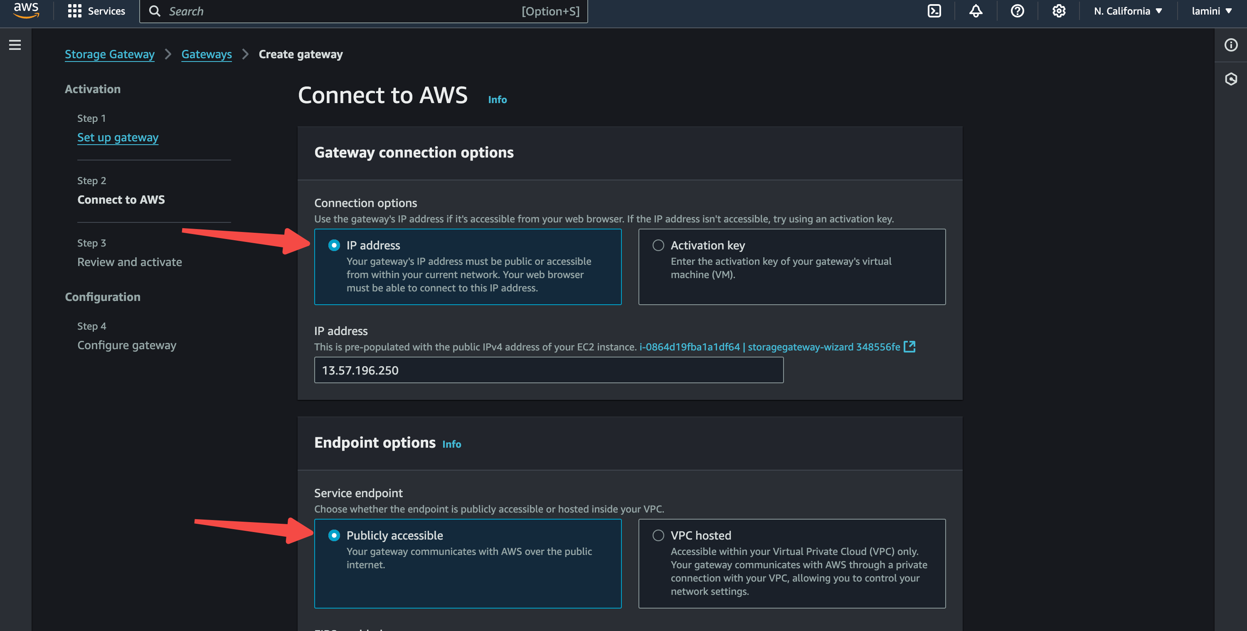1247x631 pixels.
Task: Expand the N. California region dropdown
Action: point(1128,11)
